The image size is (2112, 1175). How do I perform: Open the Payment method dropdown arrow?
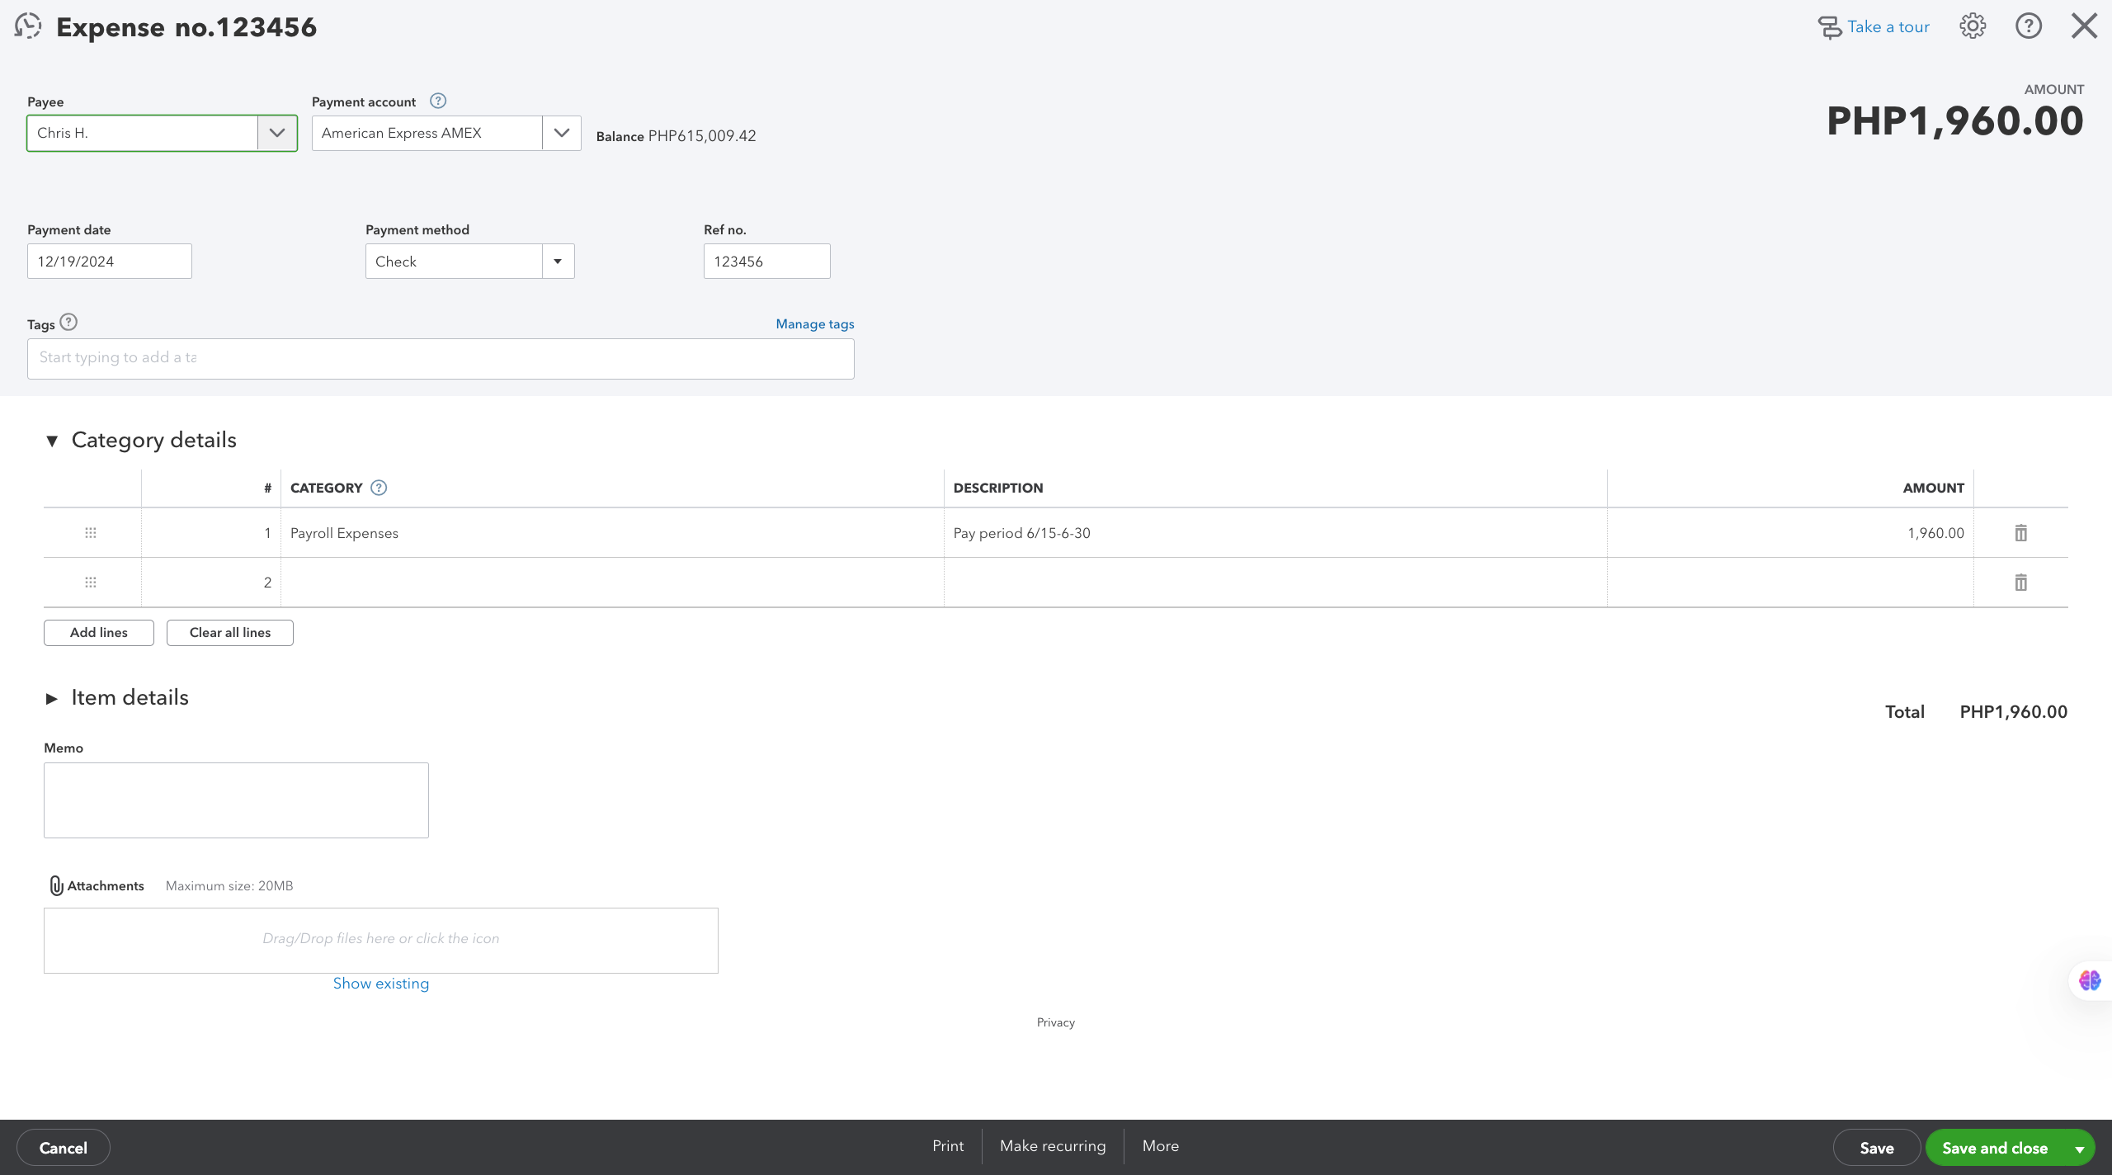(x=558, y=262)
